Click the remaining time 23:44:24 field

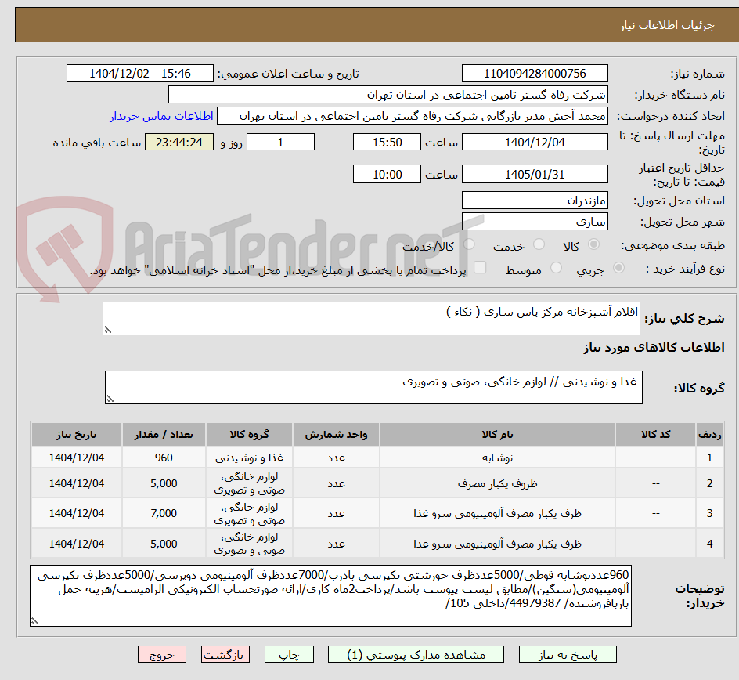coord(179,142)
